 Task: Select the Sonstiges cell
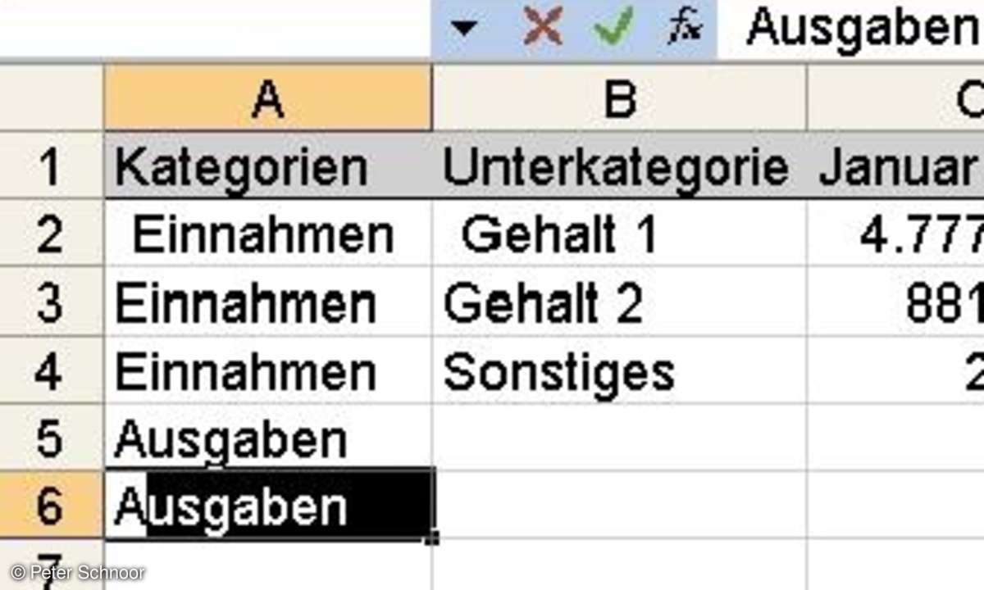coord(619,372)
